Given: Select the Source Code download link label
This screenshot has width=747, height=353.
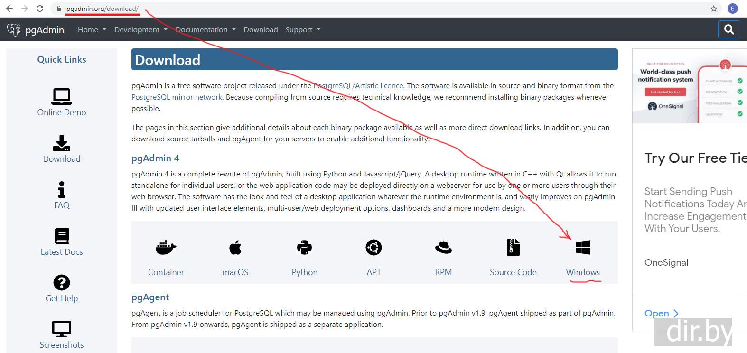Looking at the screenshot, I should 513,272.
